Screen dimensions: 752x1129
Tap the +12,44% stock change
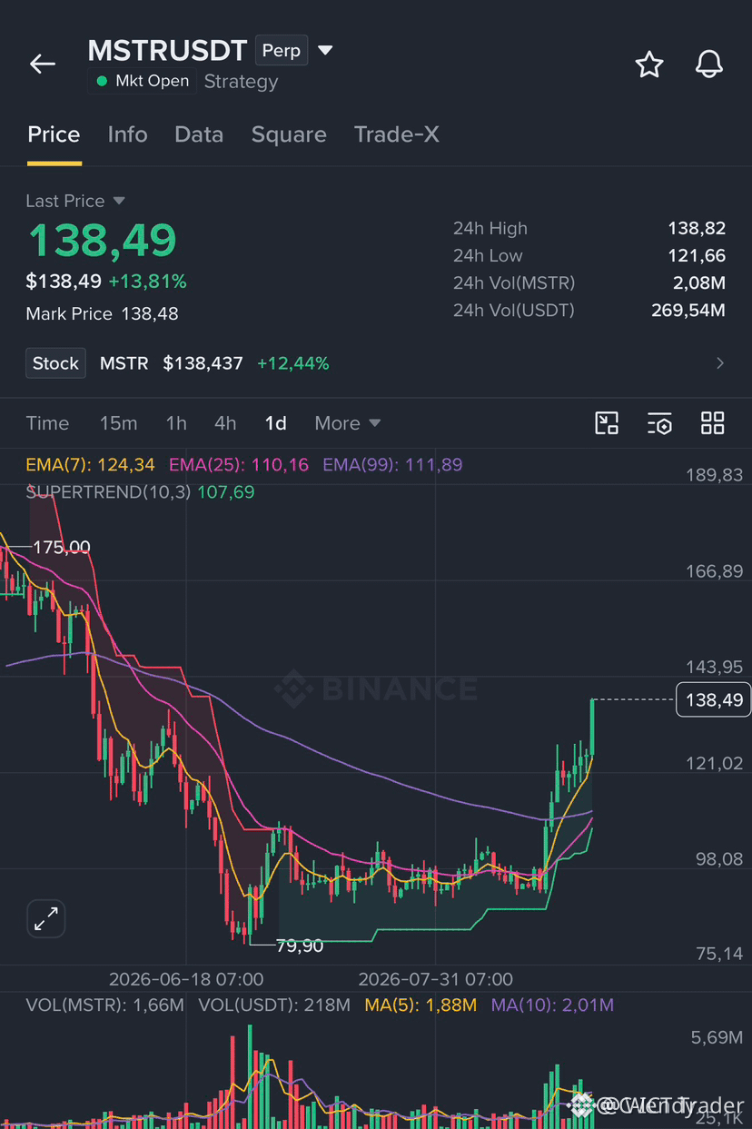(x=292, y=363)
